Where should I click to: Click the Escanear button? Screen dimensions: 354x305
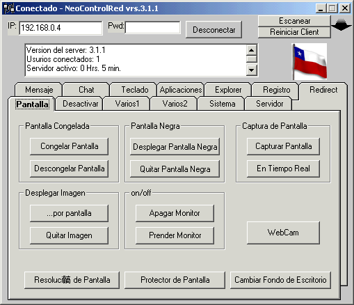click(294, 21)
